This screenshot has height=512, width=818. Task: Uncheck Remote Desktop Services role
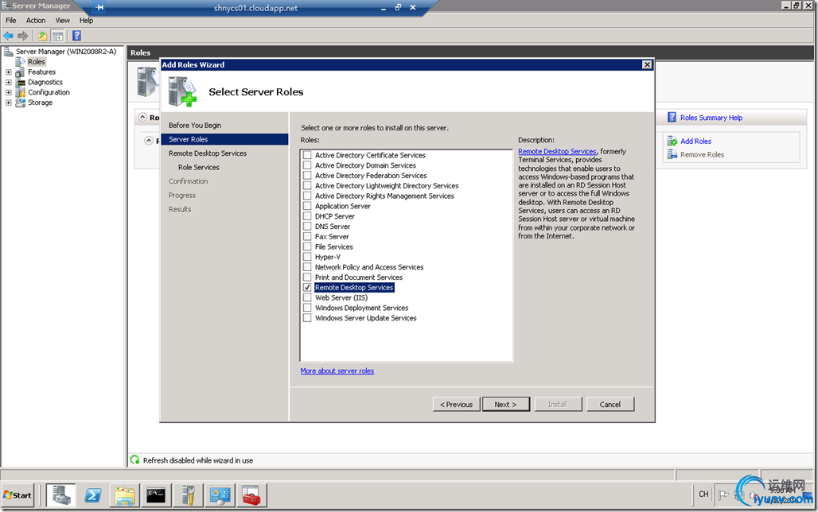tap(307, 287)
